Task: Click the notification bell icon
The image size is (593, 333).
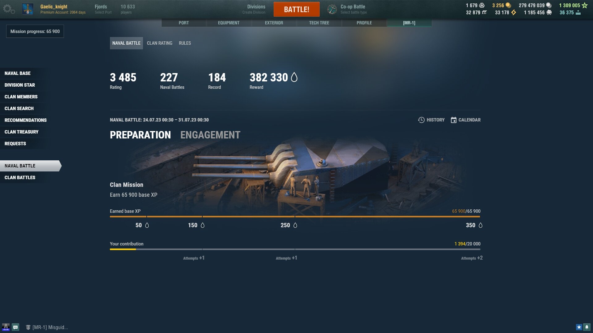Action: coord(587,327)
